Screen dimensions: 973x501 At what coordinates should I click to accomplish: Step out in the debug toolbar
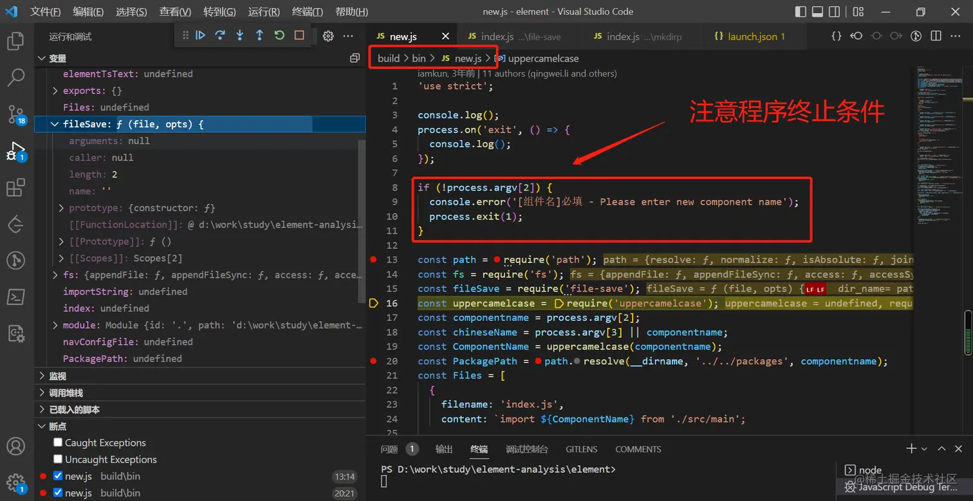259,35
